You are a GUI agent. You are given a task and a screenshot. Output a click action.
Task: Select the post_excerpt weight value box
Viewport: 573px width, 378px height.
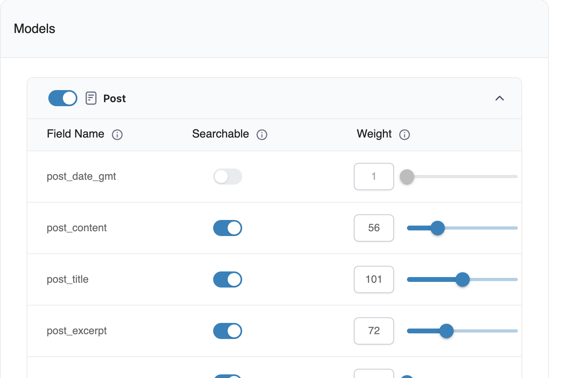[374, 331]
